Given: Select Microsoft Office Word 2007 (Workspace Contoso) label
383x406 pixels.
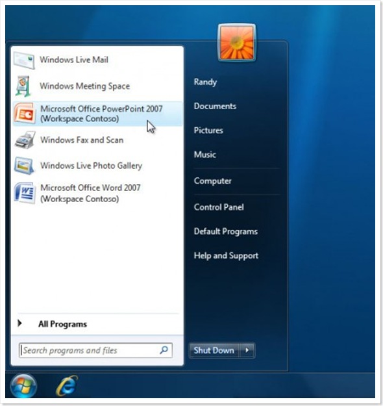Looking at the screenshot, I should pyautogui.click(x=90, y=193).
